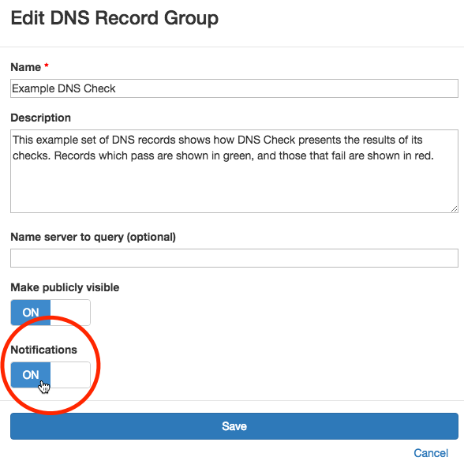Click the blue ON half of the publicly visible switch
The height and width of the screenshot is (472, 464).
[31, 313]
